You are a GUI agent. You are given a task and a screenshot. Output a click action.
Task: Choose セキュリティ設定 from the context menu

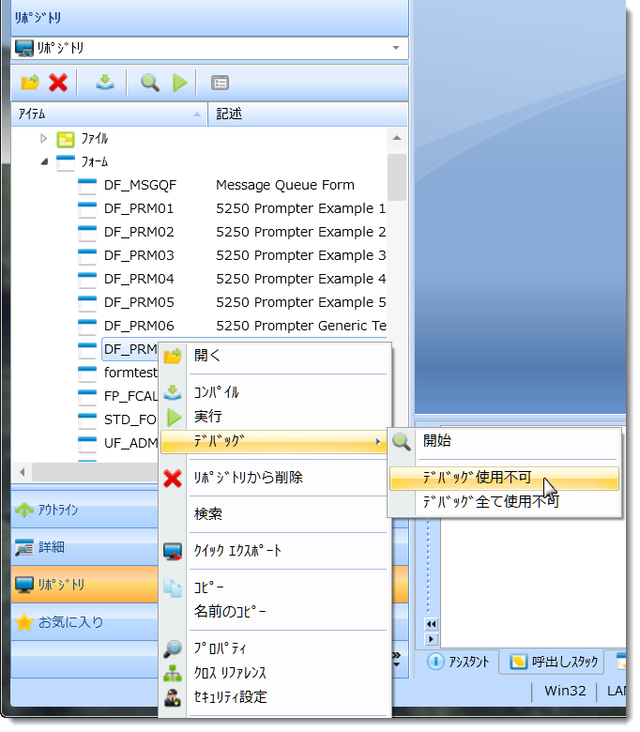(275, 697)
